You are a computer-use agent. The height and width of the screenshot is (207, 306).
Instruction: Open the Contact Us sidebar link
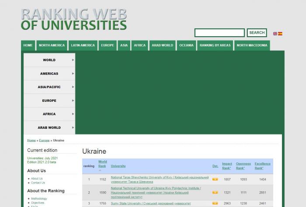pos(38,183)
